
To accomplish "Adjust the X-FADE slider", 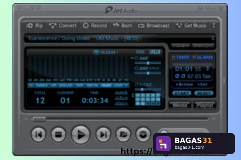I will pyautogui.click(x=148, y=90).
